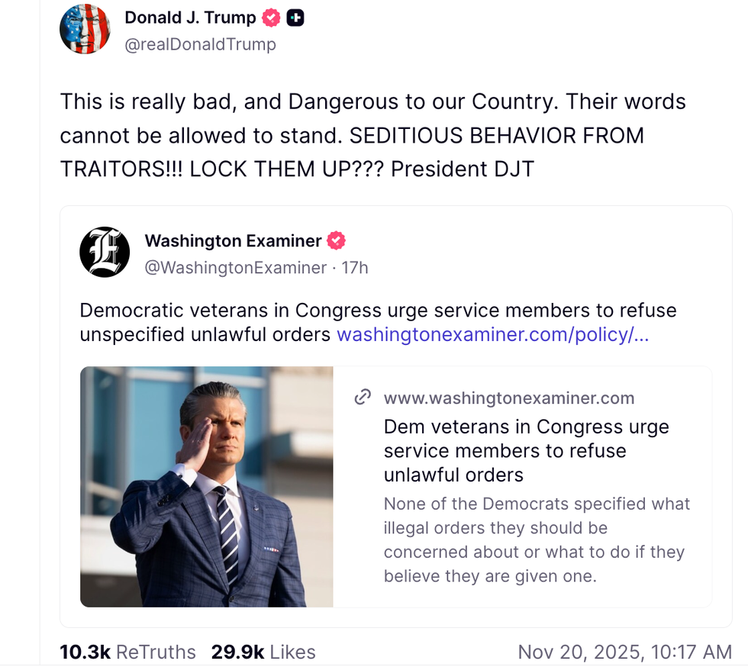
Task: Click the 17h timestamp on the quoted post
Action: pyautogui.click(x=354, y=268)
